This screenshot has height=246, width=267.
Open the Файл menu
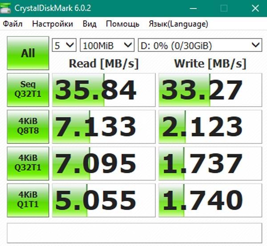[x=12, y=24]
